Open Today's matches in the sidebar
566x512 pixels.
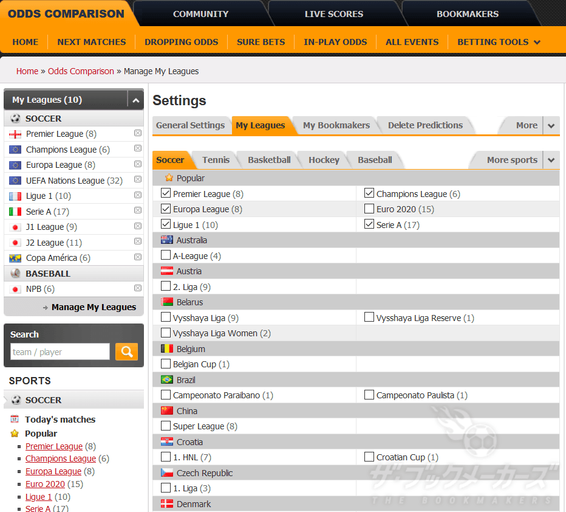click(60, 419)
